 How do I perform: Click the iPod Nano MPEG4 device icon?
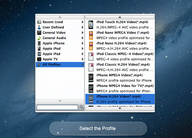(x=91, y=35)
